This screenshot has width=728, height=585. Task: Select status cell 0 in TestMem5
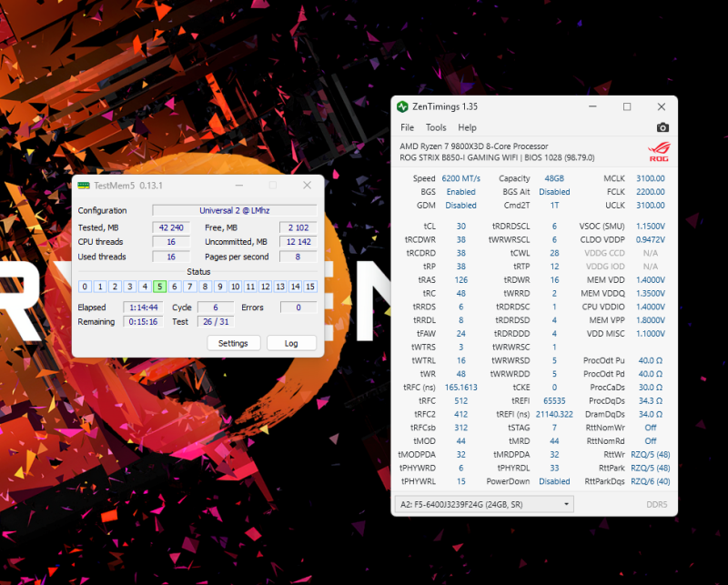pyautogui.click(x=85, y=287)
